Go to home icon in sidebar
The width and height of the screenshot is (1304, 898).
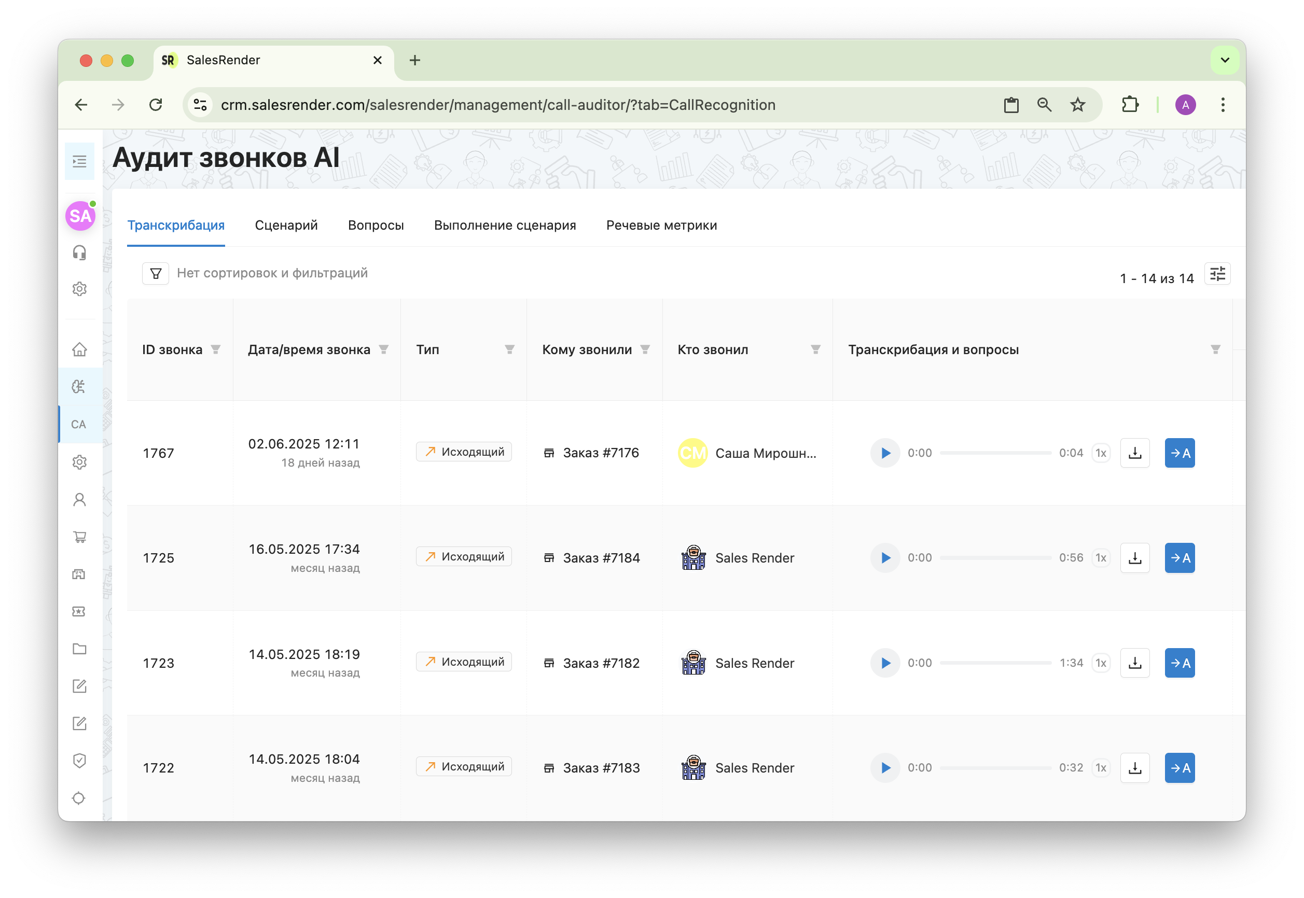[79, 349]
